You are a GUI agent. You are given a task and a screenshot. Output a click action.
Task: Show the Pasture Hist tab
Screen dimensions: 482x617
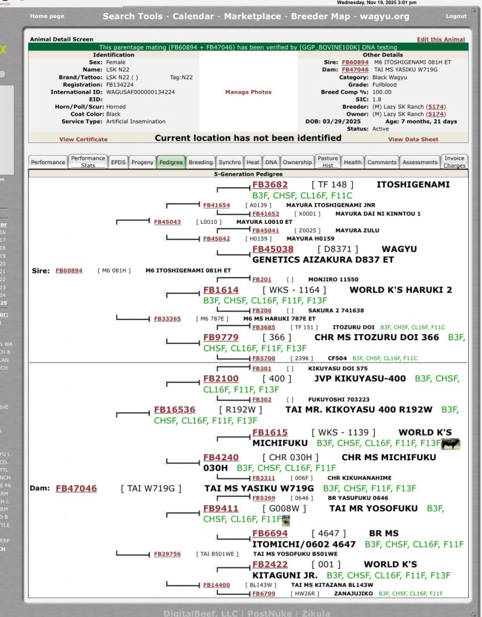point(328,162)
